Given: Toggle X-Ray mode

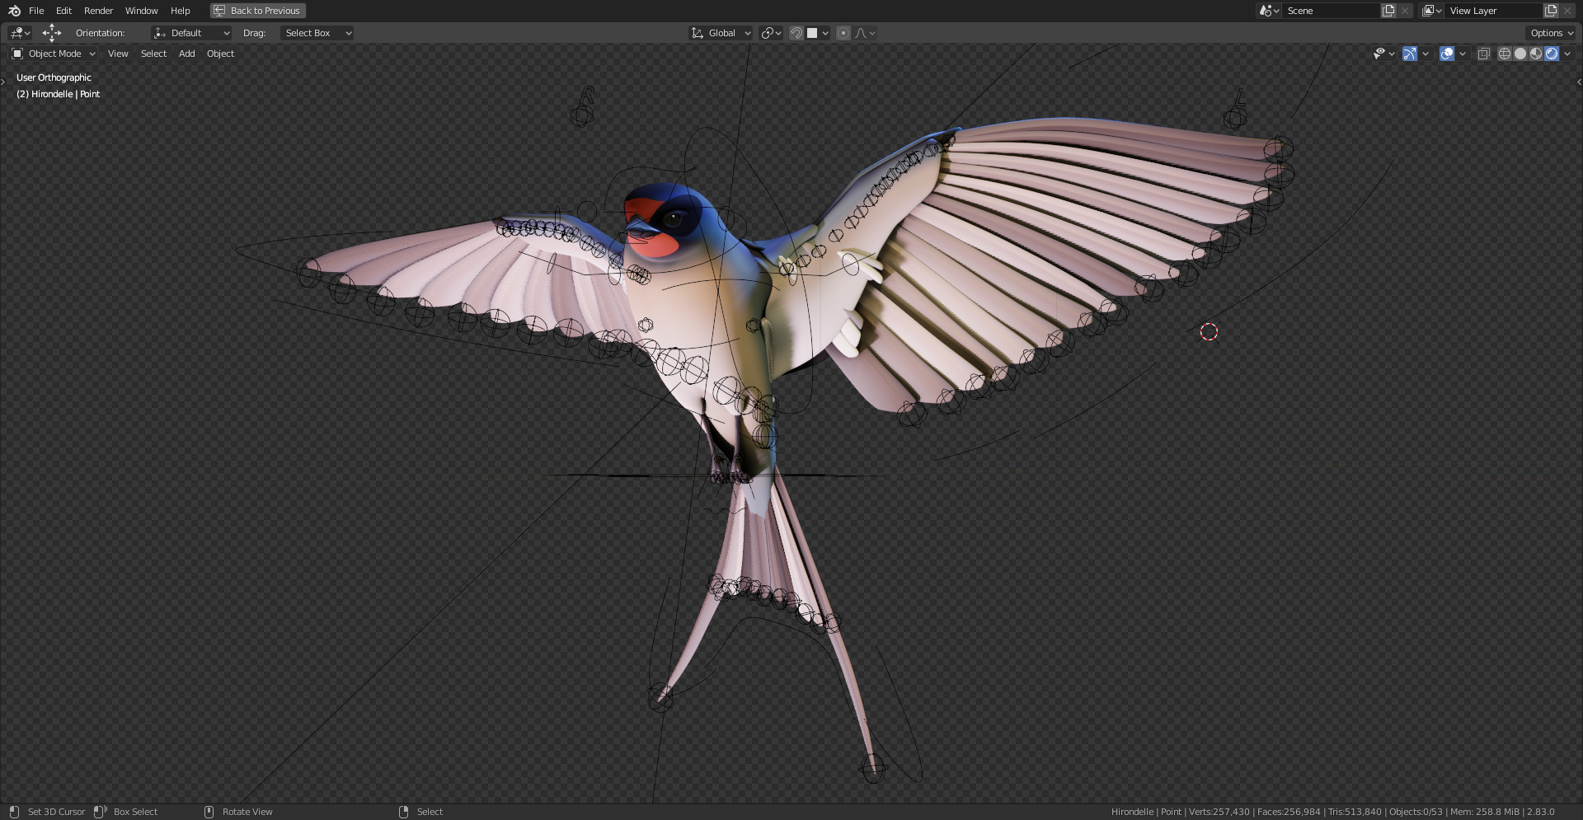Looking at the screenshot, I should (1483, 54).
